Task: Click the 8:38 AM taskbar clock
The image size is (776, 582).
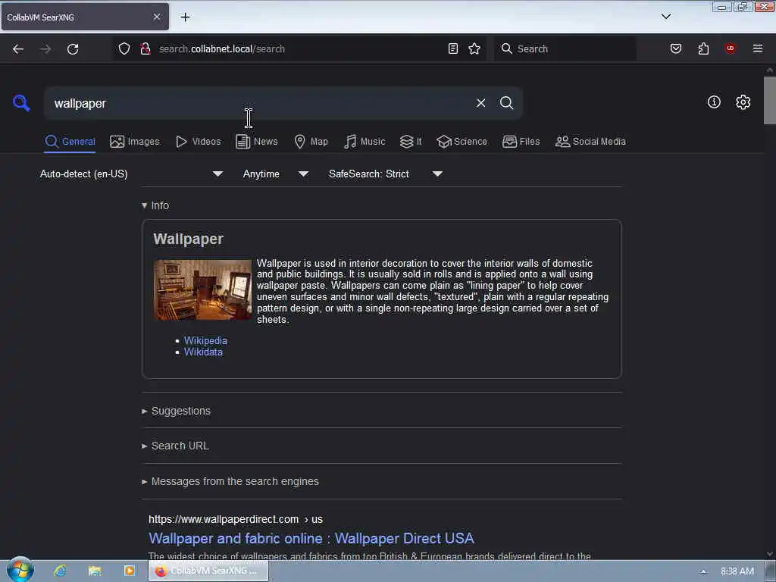Action: [x=737, y=571]
